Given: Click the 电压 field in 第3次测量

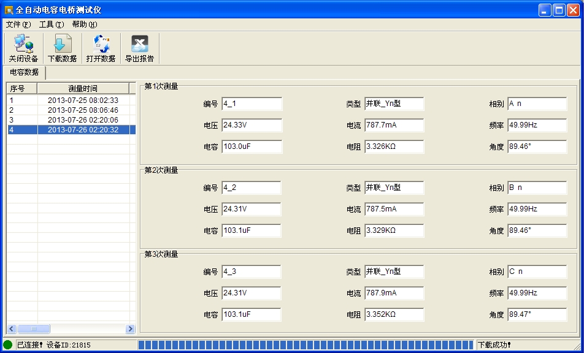Looking at the screenshot, I should click(x=252, y=293).
